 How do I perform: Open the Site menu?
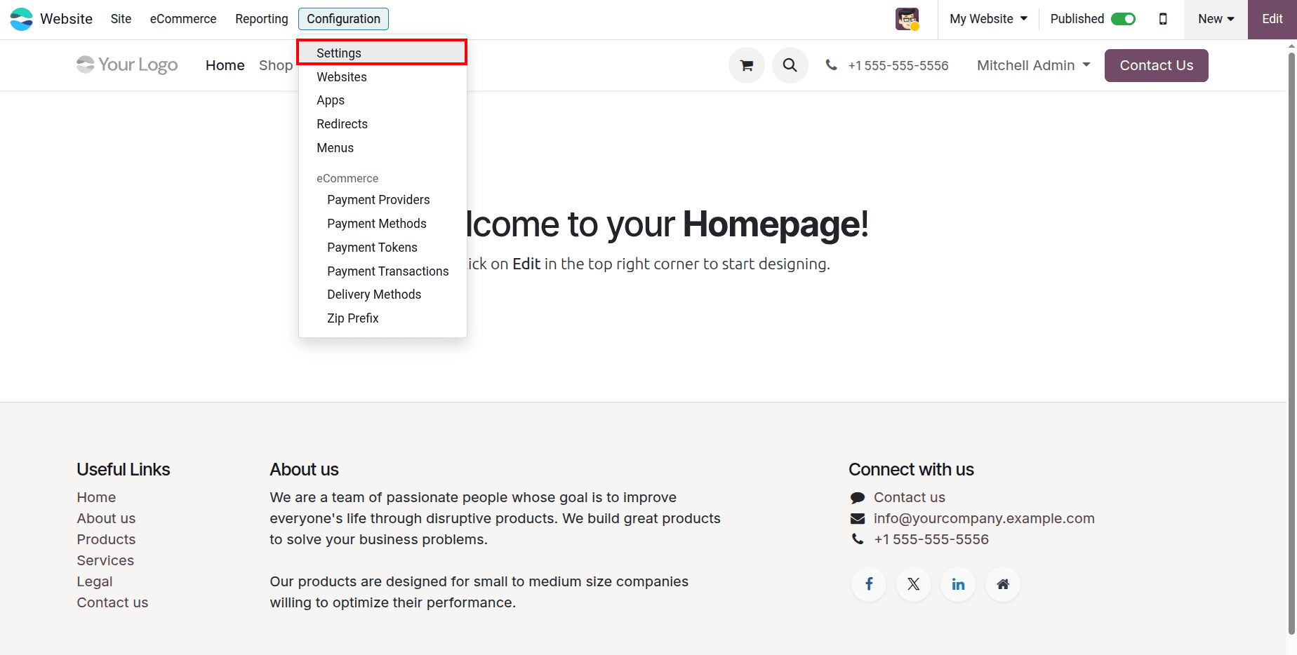pos(121,19)
